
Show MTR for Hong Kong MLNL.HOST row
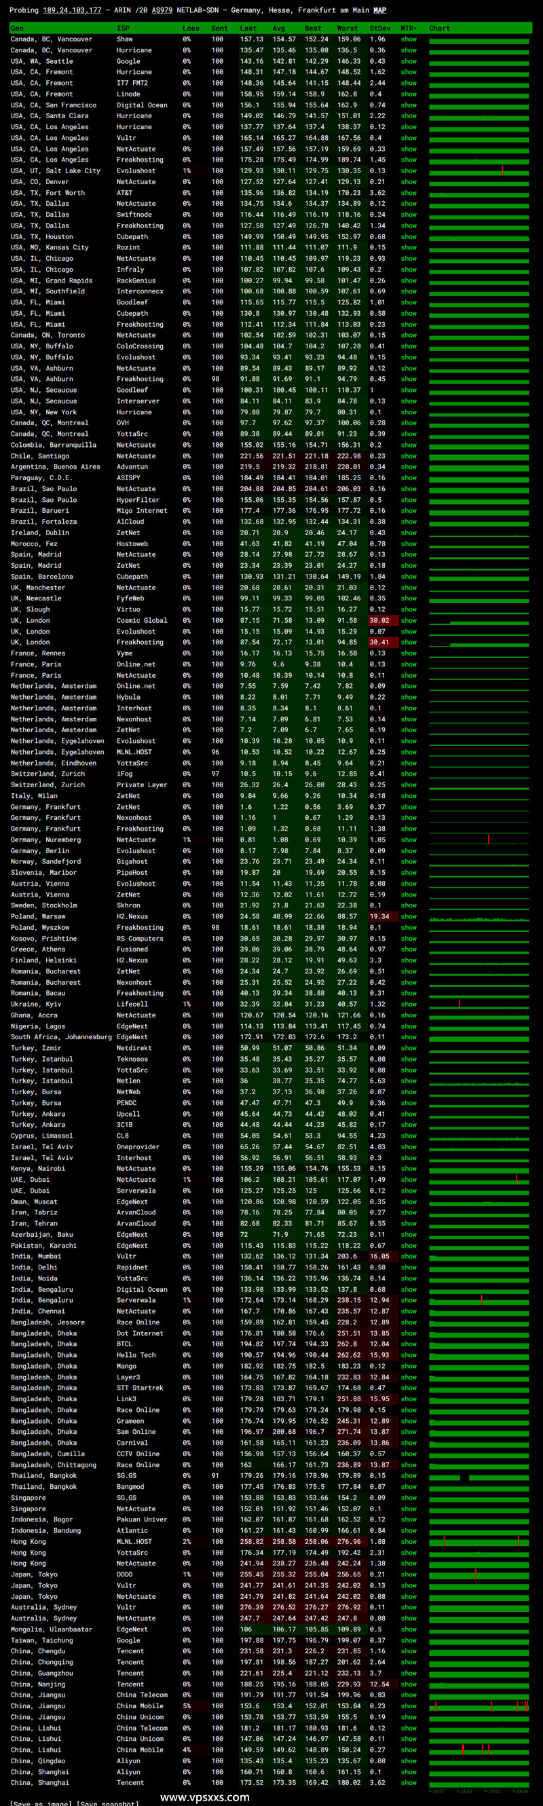[409, 1542]
